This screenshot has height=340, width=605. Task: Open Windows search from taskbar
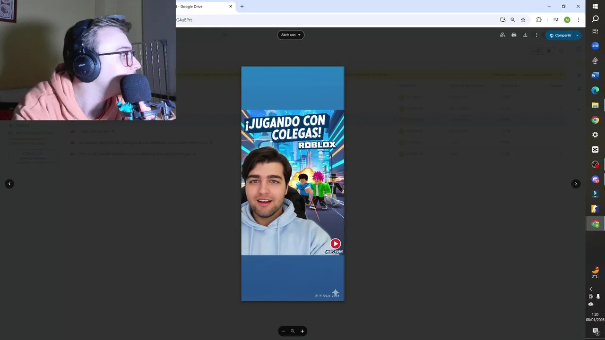pyautogui.click(x=595, y=19)
